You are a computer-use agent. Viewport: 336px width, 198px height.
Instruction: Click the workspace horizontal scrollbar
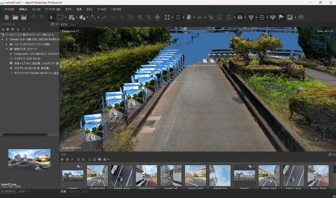point(25,135)
